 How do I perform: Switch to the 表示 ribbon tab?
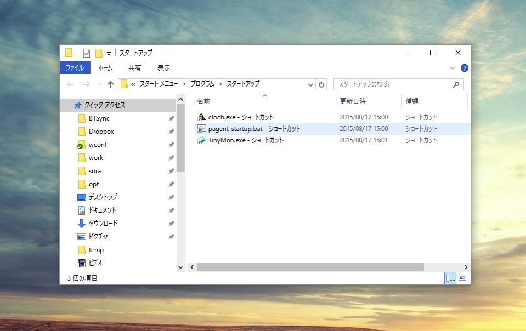163,68
